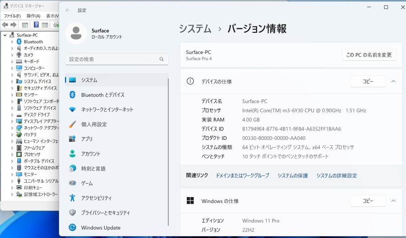Collapse the Surface-PC root tree node
Viewport: 406px width, 238px height.
[x=5, y=35]
